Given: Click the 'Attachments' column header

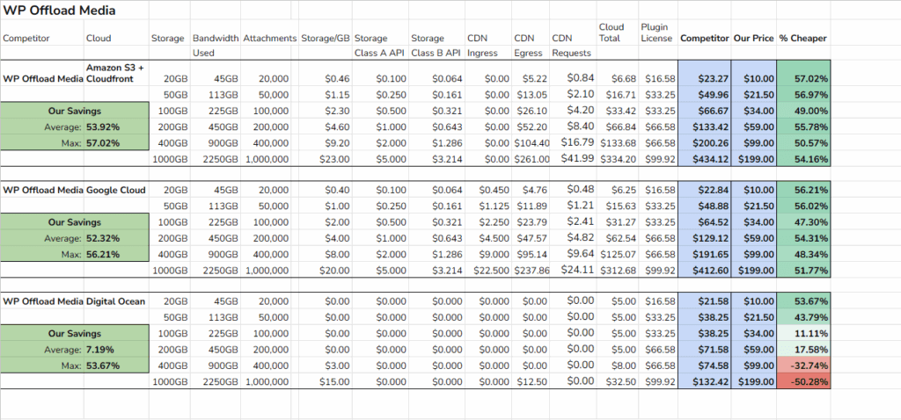Looking at the screenshot, I should pyautogui.click(x=269, y=39).
